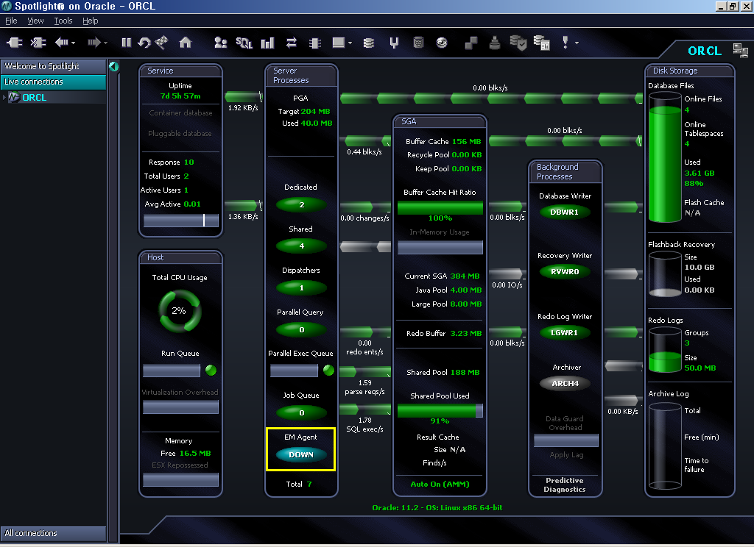Click the DBWR1 Database Writer button

tap(565, 212)
